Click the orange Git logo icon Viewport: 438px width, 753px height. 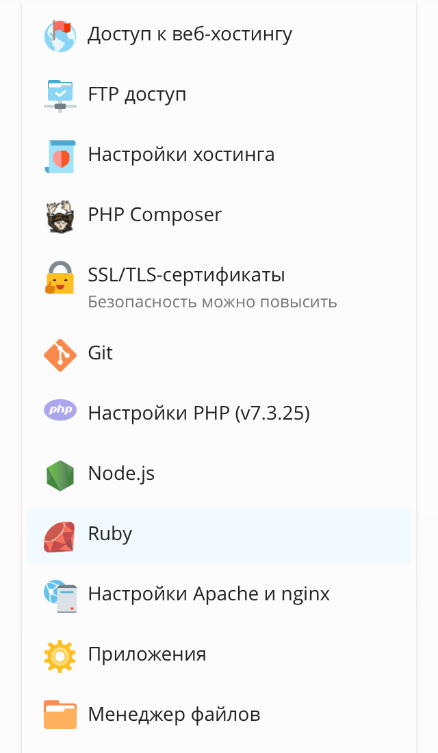60,355
